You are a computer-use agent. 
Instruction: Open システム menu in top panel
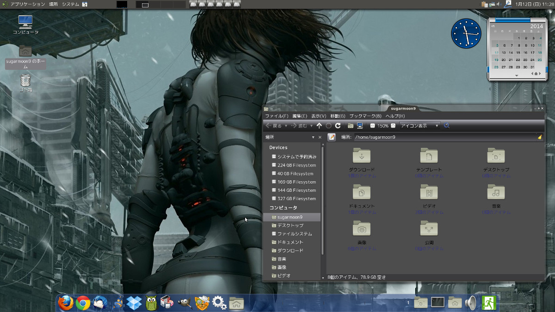(x=70, y=4)
